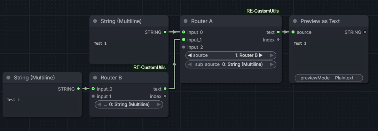This screenshot has width=378, height=131.
Task: Click the Test 1 text field
Action: tap(129, 50)
